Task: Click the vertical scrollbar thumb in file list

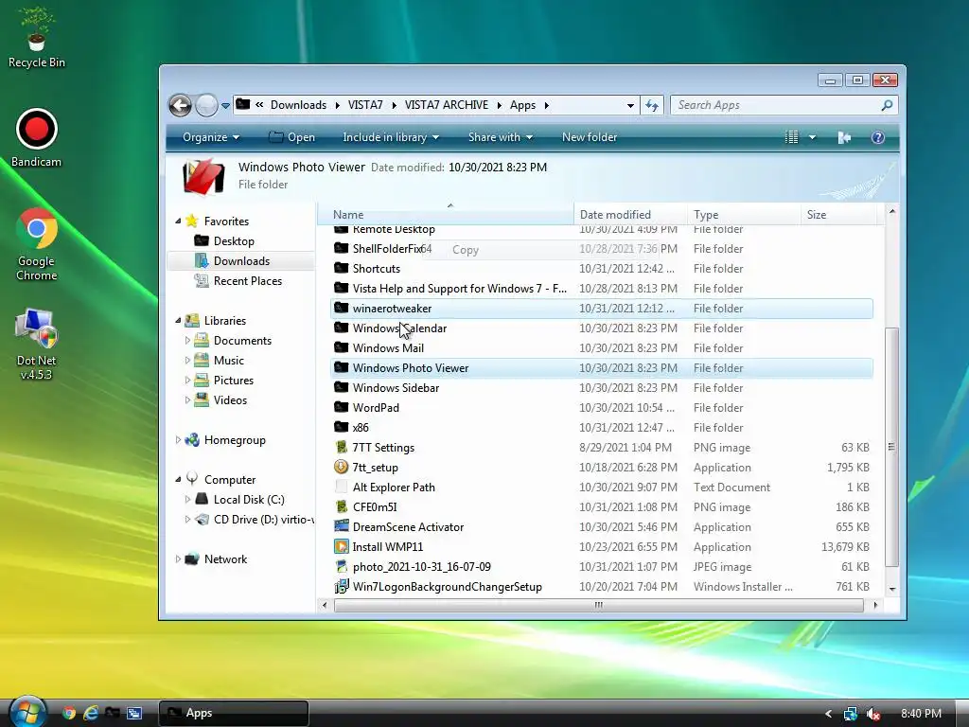Action: 891,447
